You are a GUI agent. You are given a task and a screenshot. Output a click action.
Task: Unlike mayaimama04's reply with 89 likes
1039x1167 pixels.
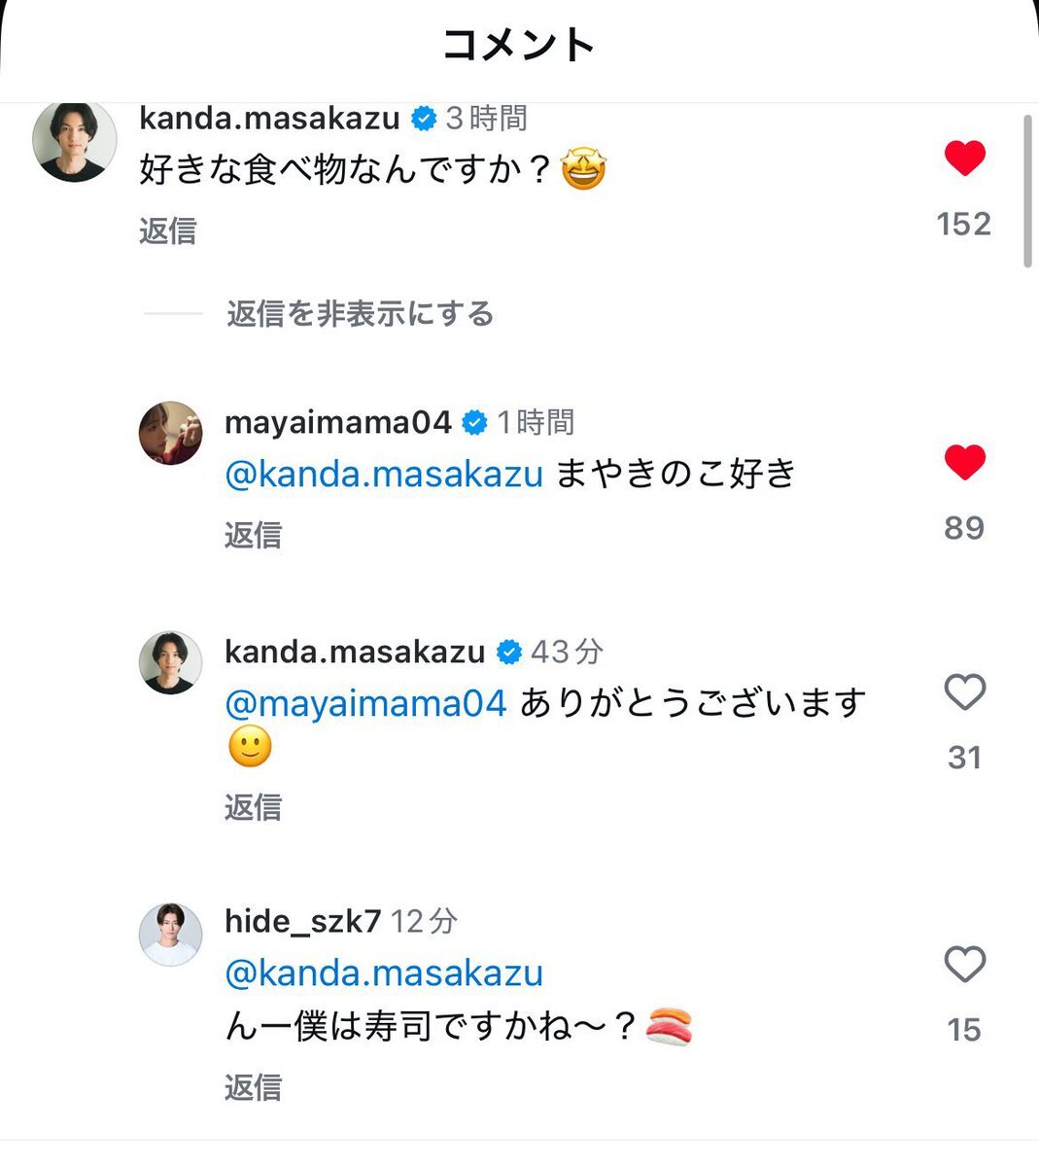pyautogui.click(x=964, y=463)
